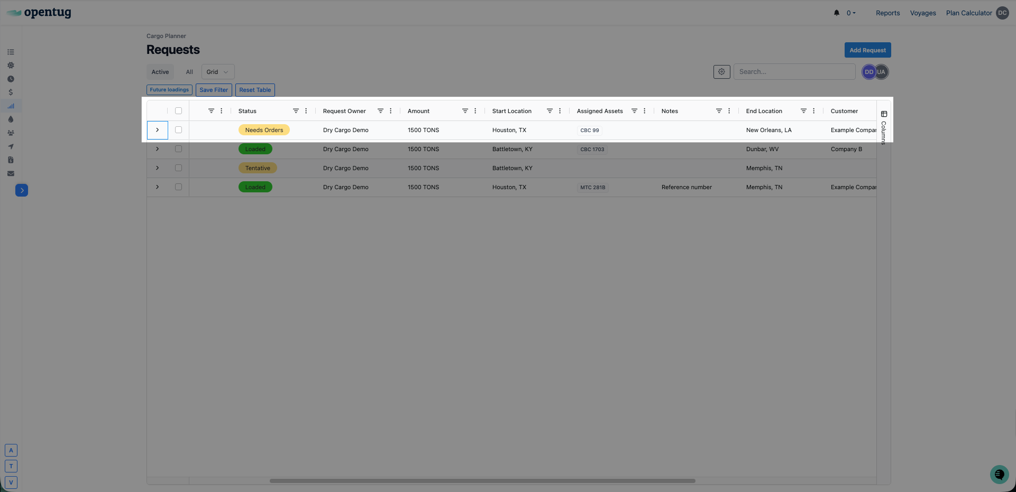Click the horizontal table scrollbar
Screen dimensions: 1016x492
pyautogui.click(x=482, y=481)
